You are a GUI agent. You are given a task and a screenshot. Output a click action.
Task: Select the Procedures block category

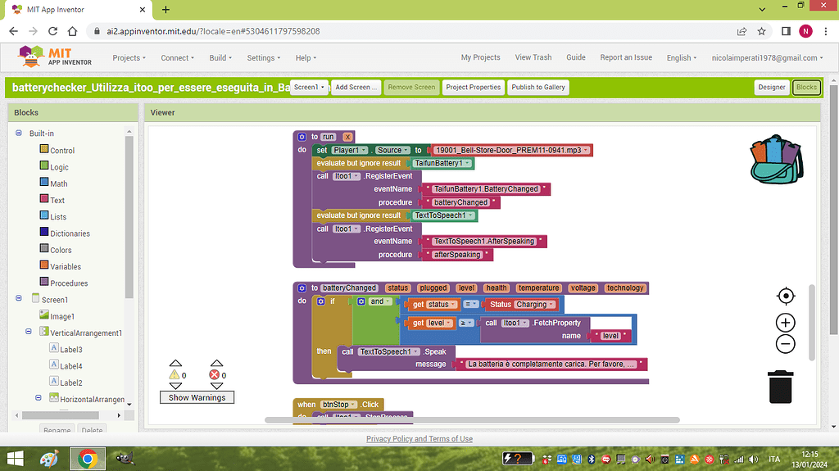[x=69, y=283]
